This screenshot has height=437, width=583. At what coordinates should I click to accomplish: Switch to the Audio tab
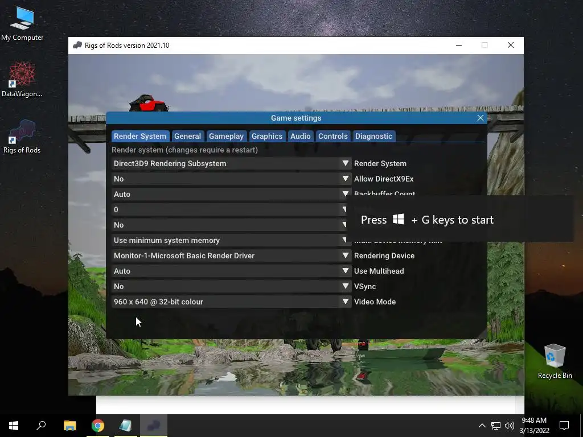(x=301, y=136)
